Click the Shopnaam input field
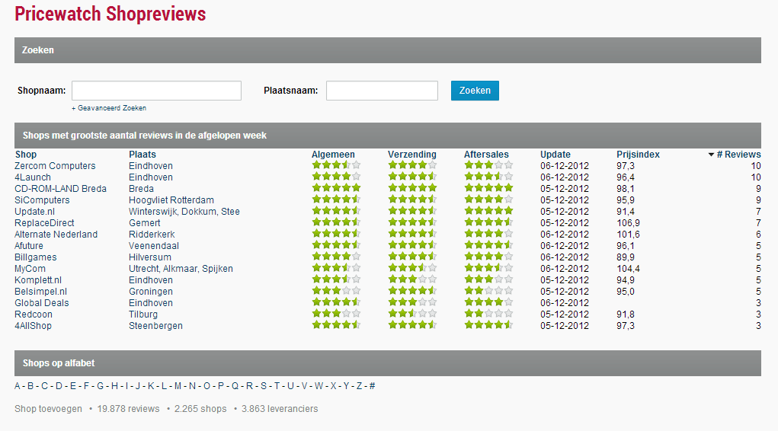 pyautogui.click(x=156, y=91)
